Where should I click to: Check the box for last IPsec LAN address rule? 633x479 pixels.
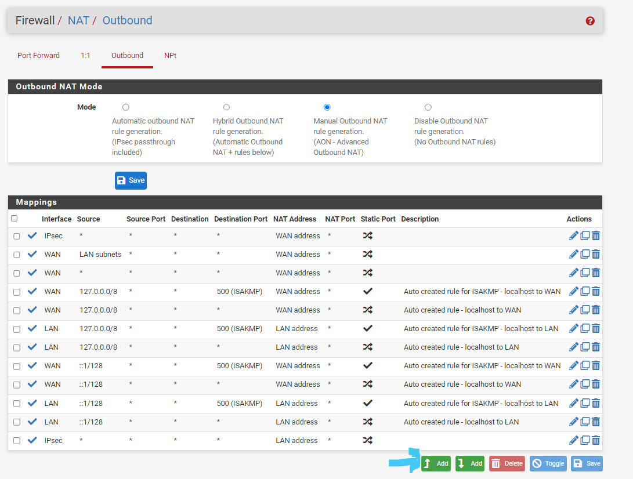click(x=17, y=441)
